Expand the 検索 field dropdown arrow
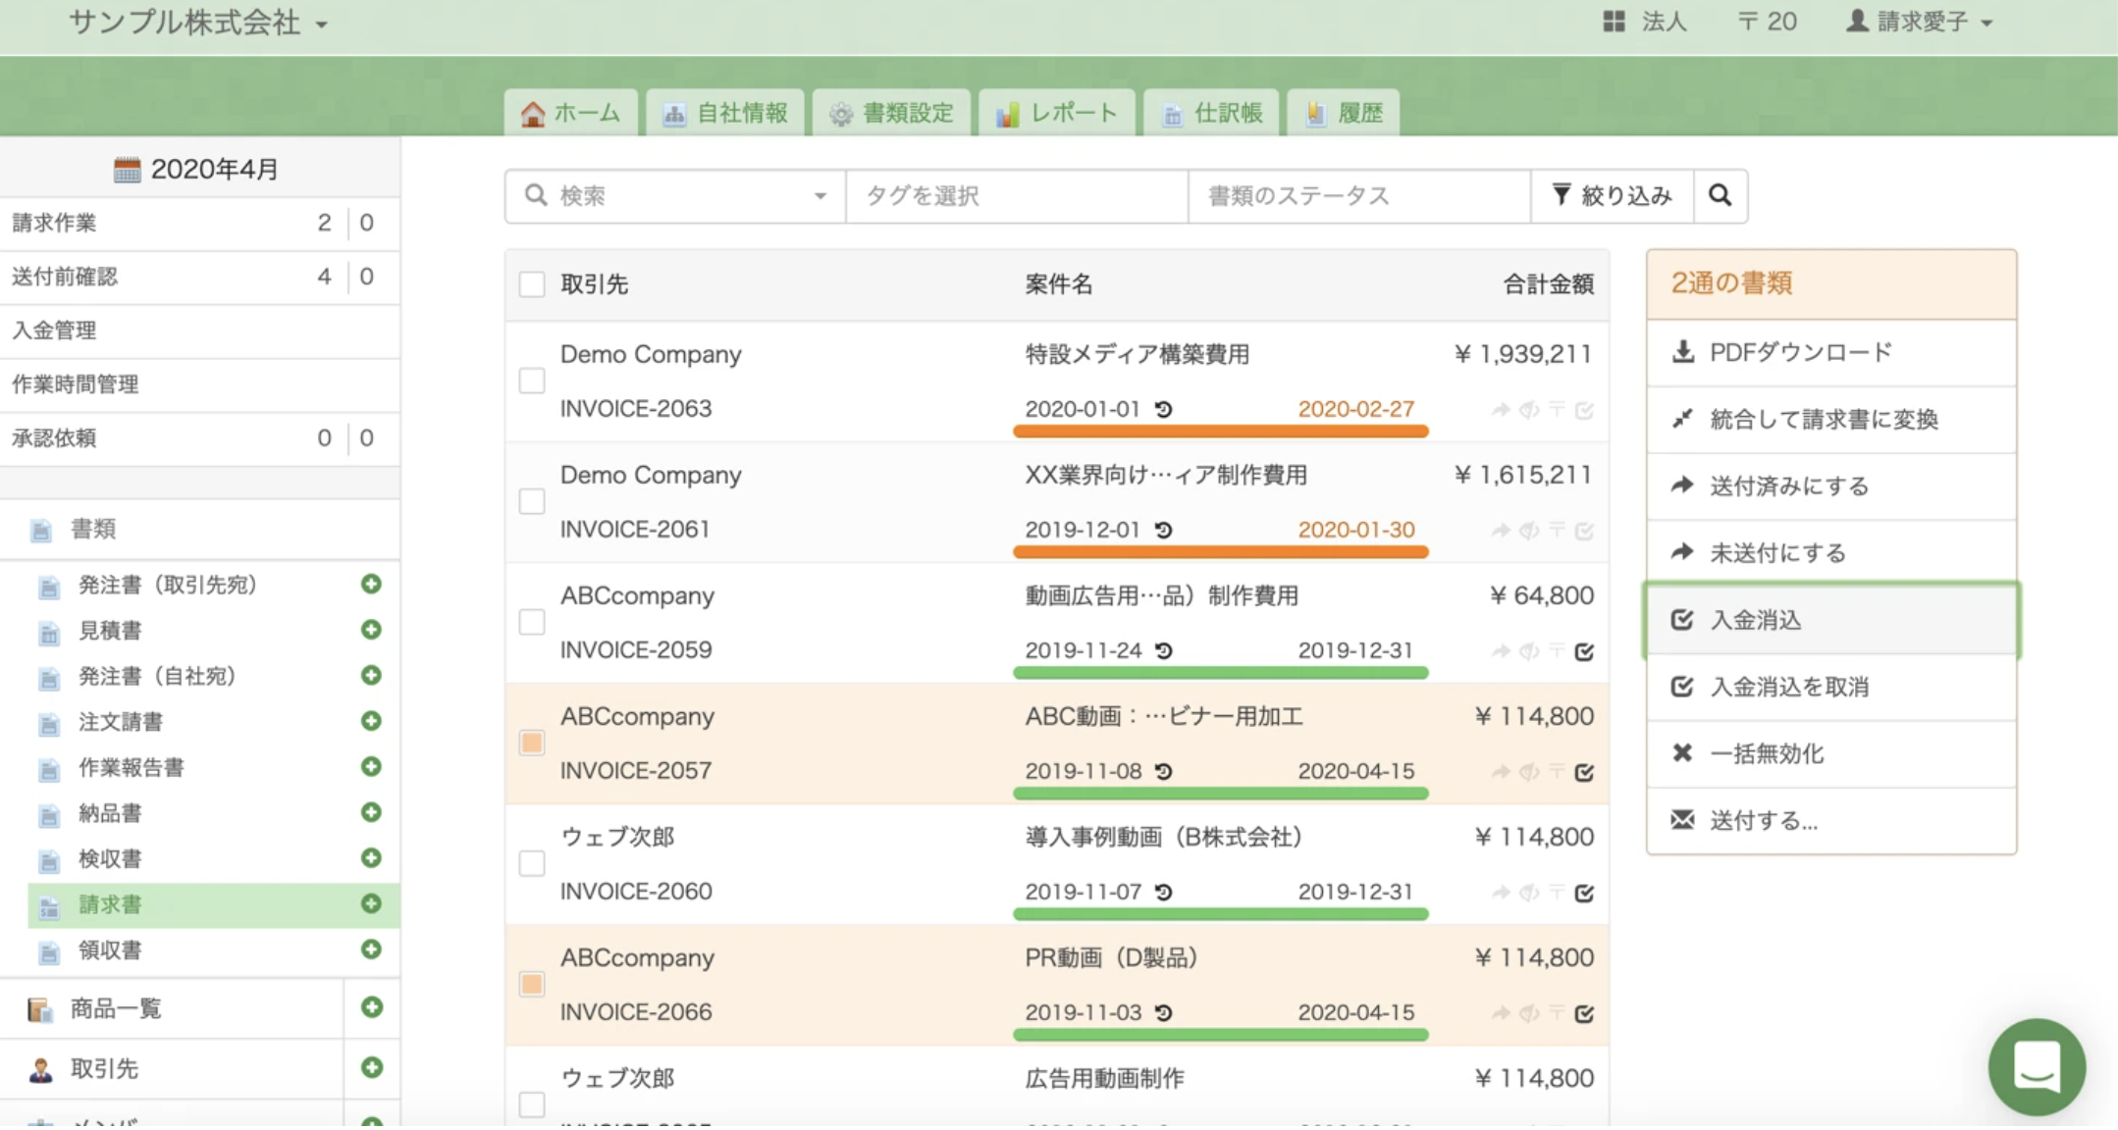 820,196
